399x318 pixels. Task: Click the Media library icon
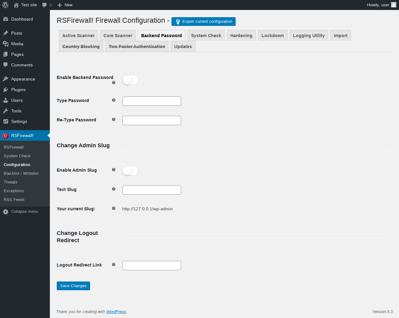click(6, 44)
